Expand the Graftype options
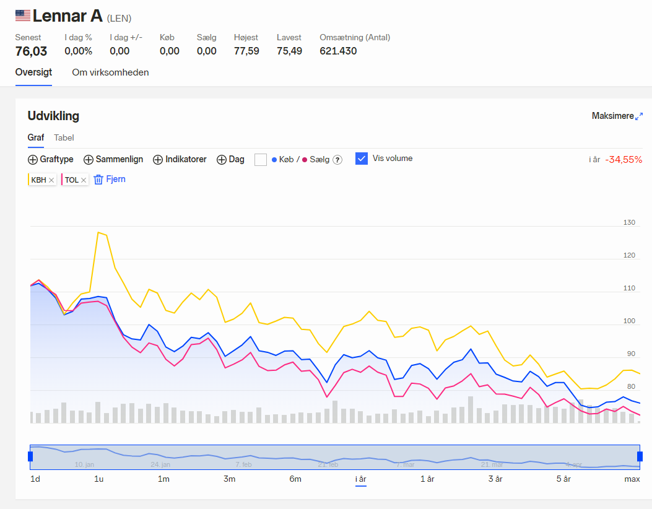This screenshot has height=509, width=652. tap(50, 159)
